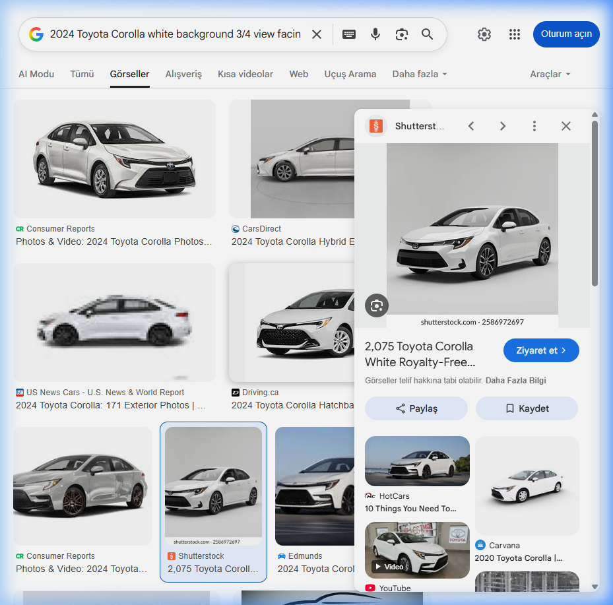
Task: Open the first Consumer Reports Corolla thumbnail
Action: 115,159
